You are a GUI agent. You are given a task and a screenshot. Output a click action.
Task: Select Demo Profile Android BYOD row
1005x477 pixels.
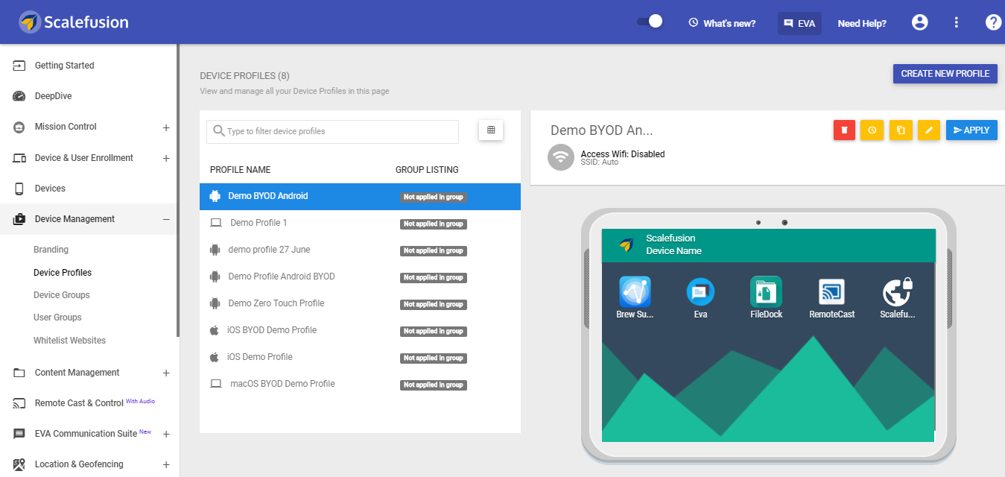click(360, 277)
